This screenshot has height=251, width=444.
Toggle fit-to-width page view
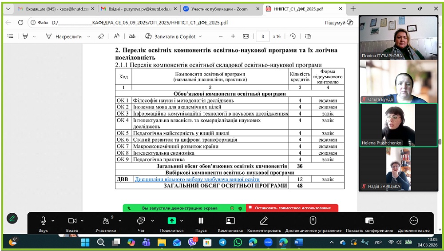246,36
